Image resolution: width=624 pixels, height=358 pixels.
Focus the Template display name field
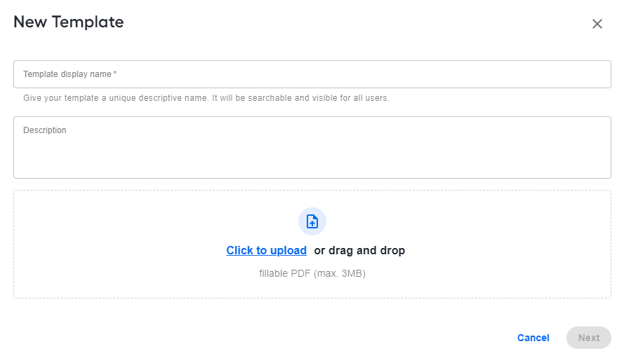[x=312, y=74]
